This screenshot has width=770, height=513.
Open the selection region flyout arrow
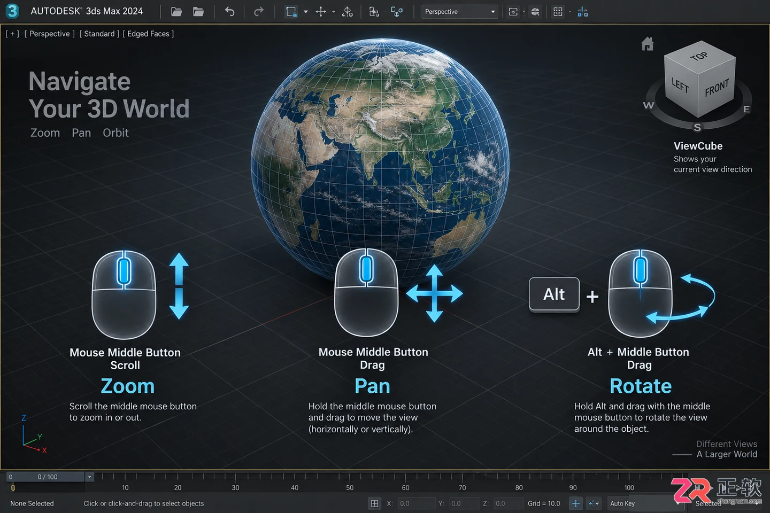[306, 12]
